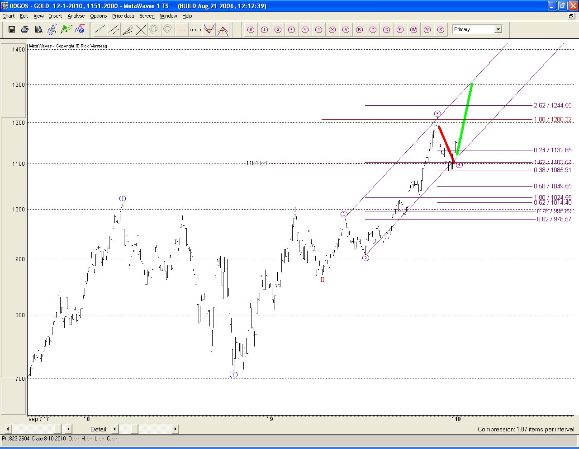Select the wave label 3 button
This screenshot has height=449, width=579.
click(x=291, y=30)
